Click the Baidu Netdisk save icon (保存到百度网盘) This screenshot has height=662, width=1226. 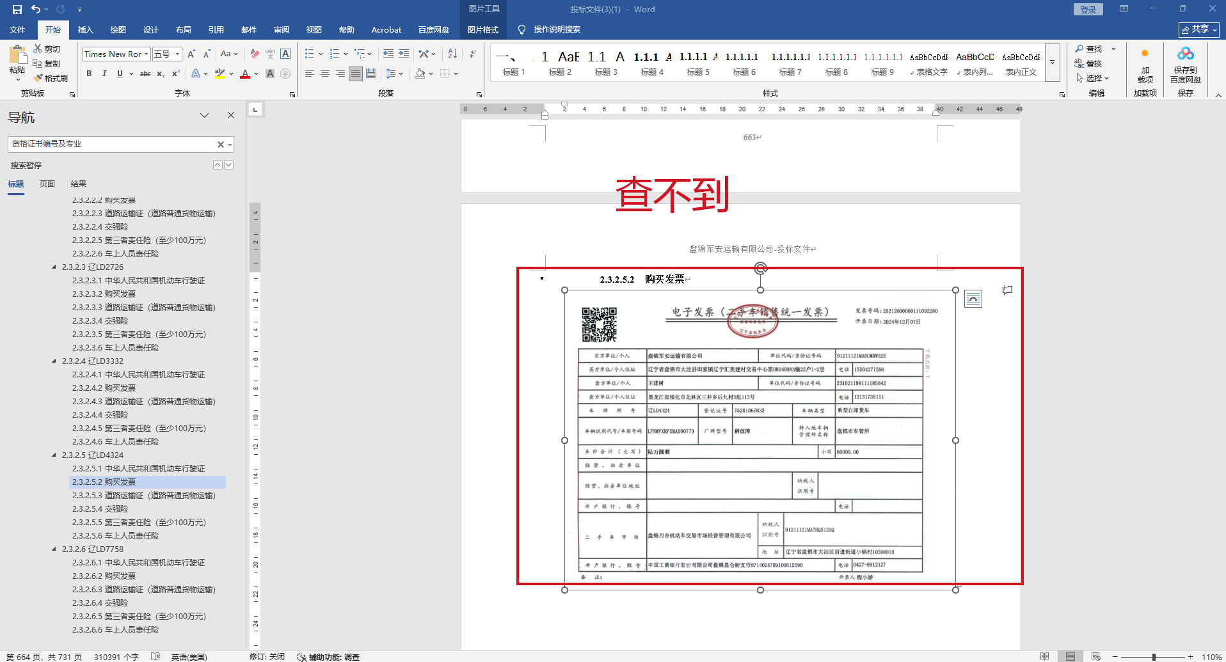click(1186, 65)
